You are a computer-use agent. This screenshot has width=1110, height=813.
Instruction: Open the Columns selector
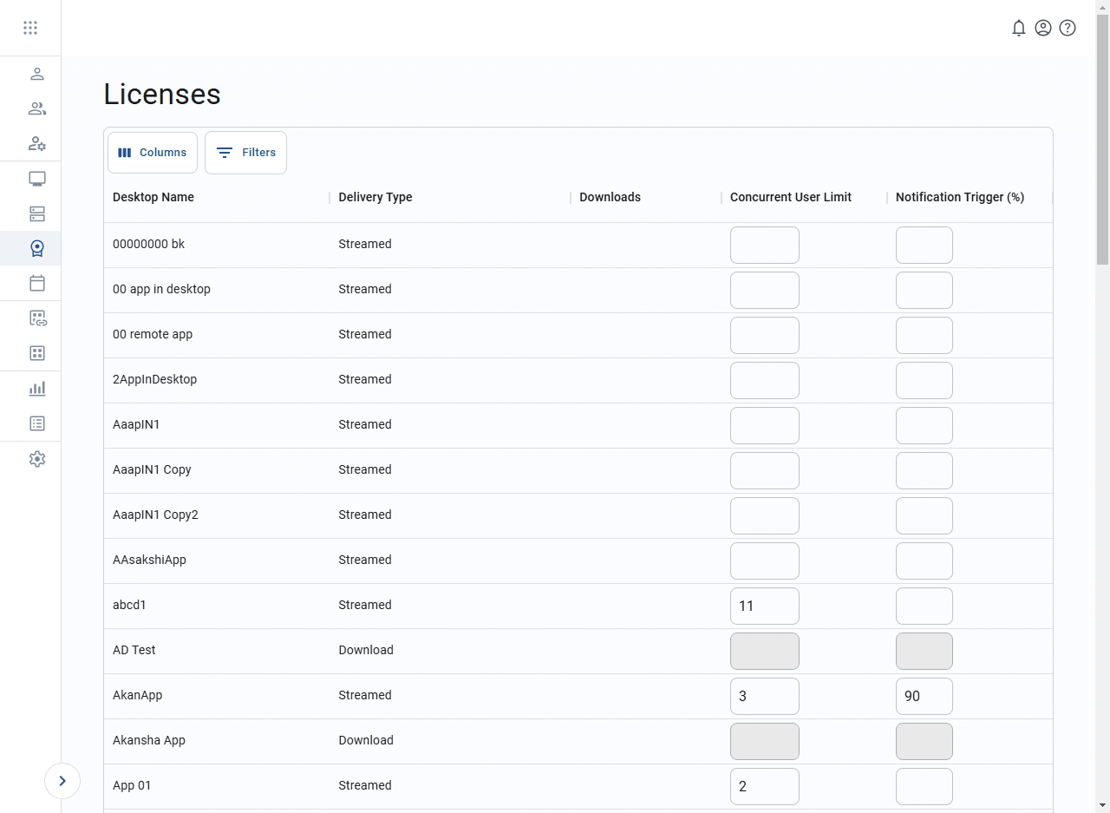point(152,152)
